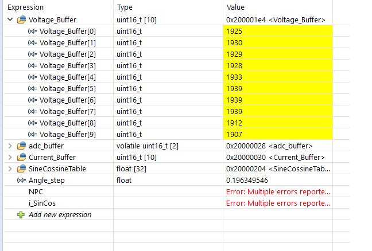This screenshot has width=372, height=251.
Task: Select the Angle_step expression name
Action: pos(46,181)
